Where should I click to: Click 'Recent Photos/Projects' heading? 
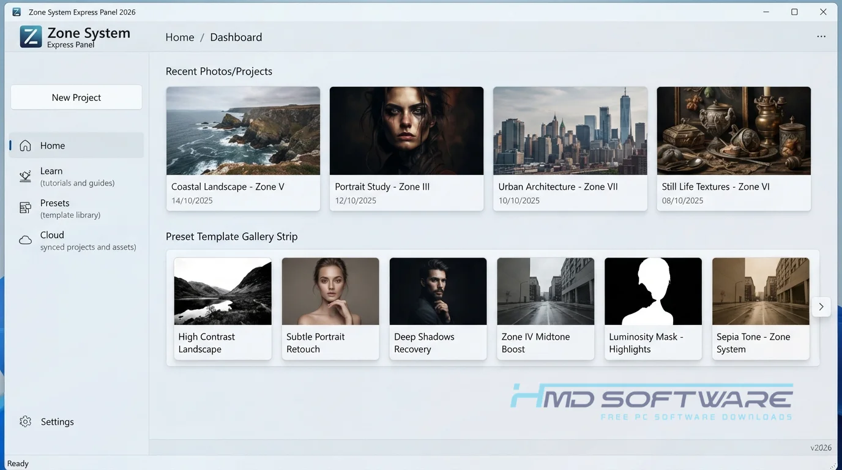click(x=219, y=72)
